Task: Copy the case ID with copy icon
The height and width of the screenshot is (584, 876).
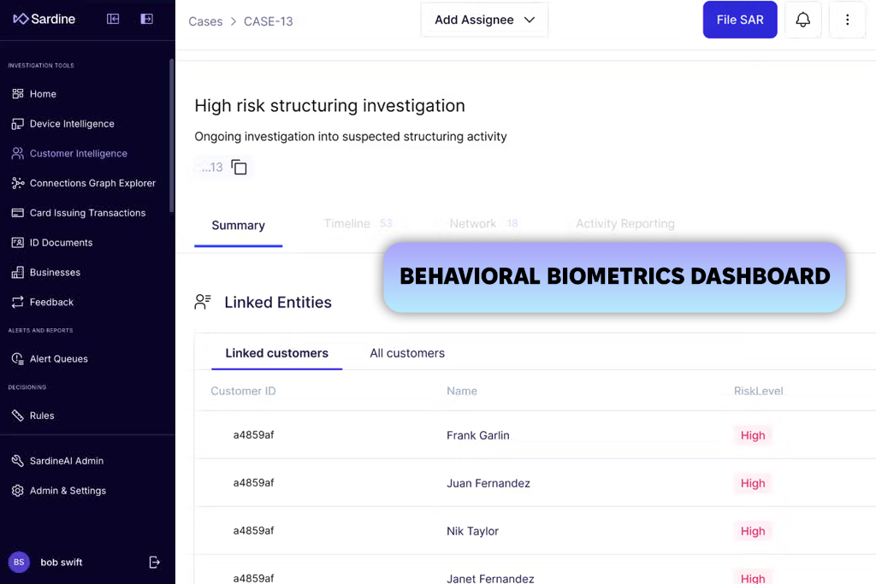Action: pos(240,167)
